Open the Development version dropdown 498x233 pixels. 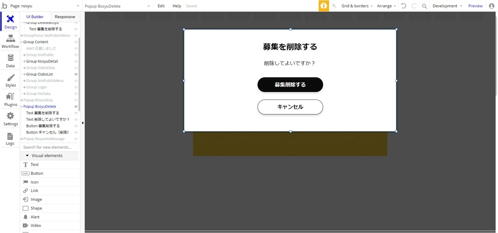click(x=447, y=6)
